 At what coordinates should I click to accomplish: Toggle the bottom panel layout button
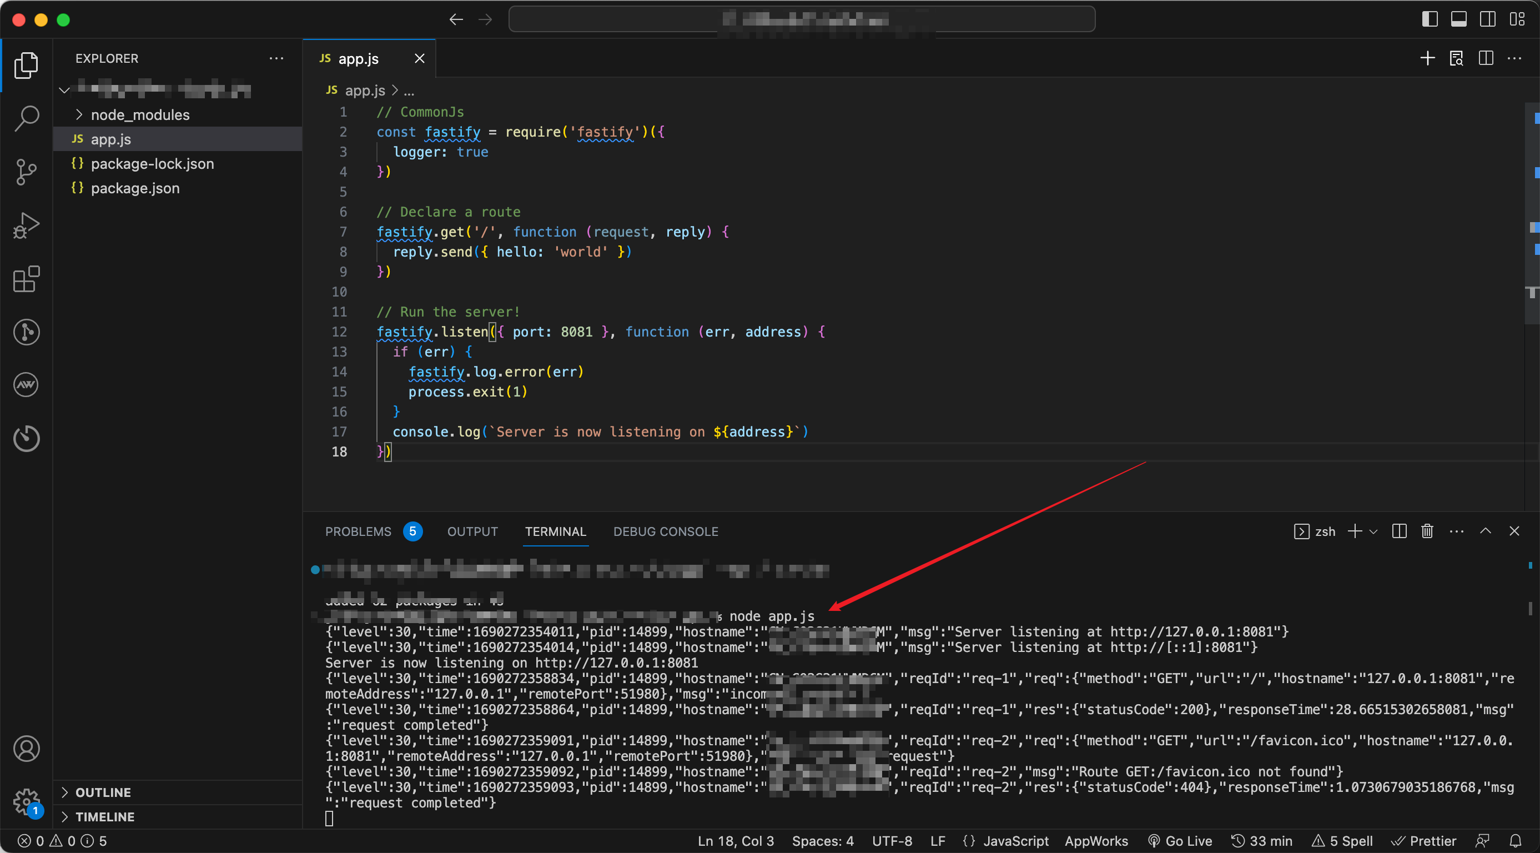click(1459, 19)
